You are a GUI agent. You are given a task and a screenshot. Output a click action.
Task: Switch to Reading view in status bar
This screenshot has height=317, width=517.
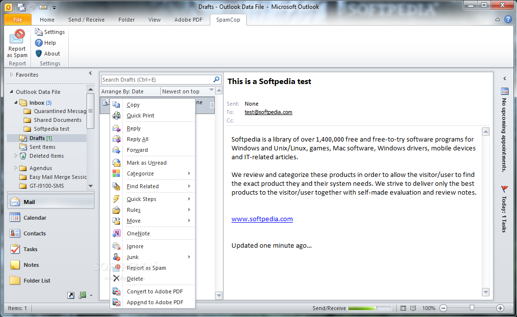(x=413, y=308)
